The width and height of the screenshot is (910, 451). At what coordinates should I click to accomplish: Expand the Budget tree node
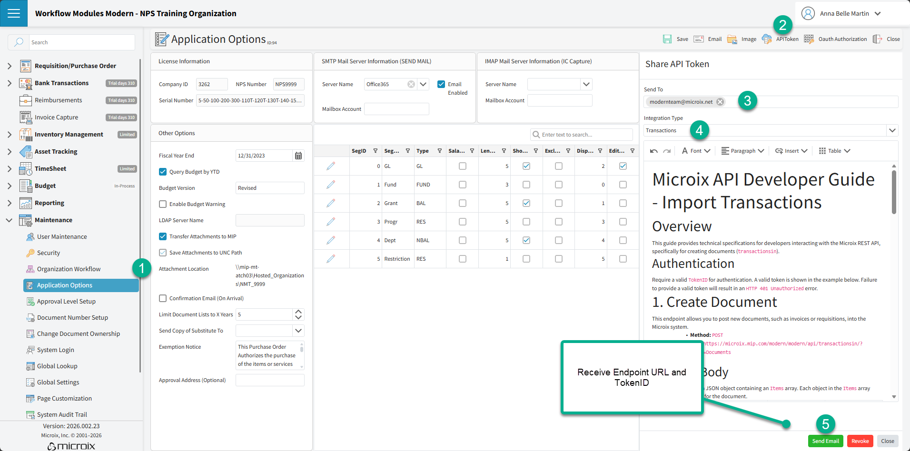[x=10, y=186]
